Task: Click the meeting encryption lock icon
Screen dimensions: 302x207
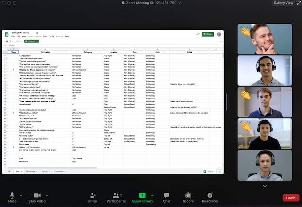Action: click(x=123, y=3)
